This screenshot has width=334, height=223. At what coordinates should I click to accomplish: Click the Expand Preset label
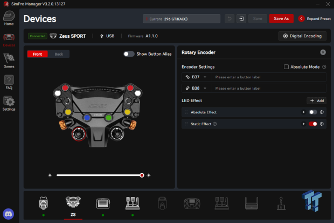point(319,19)
